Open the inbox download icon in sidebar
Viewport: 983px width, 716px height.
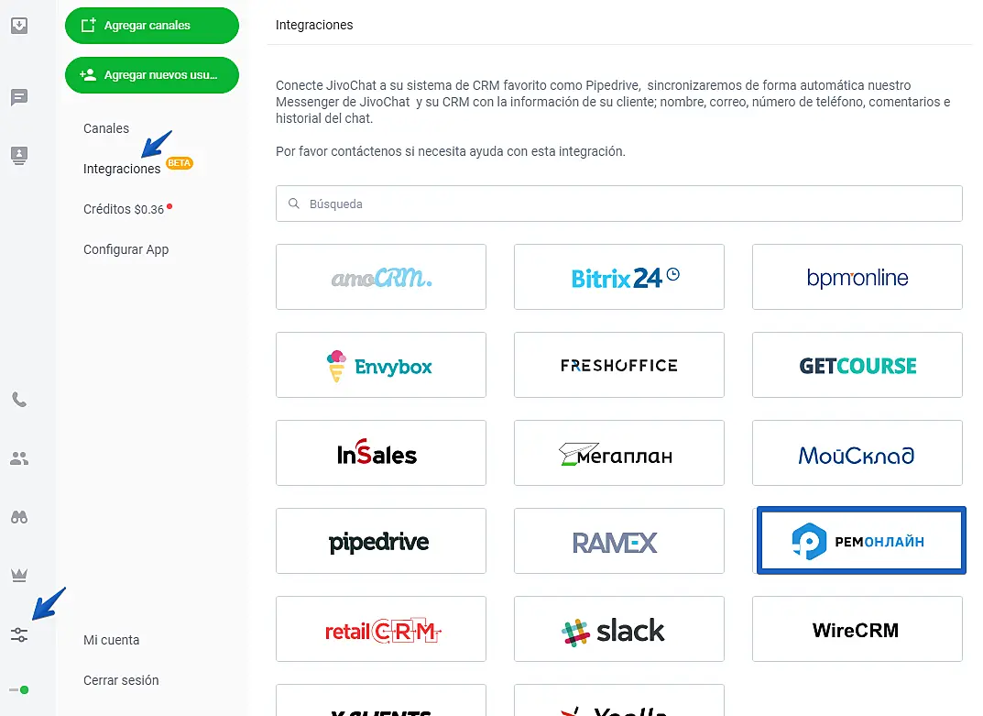point(19,25)
